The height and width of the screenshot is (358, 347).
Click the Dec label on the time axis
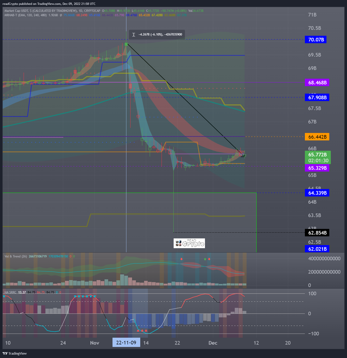coord(213,343)
